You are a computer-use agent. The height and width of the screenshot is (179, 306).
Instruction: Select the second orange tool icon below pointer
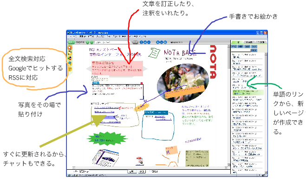click(70, 53)
